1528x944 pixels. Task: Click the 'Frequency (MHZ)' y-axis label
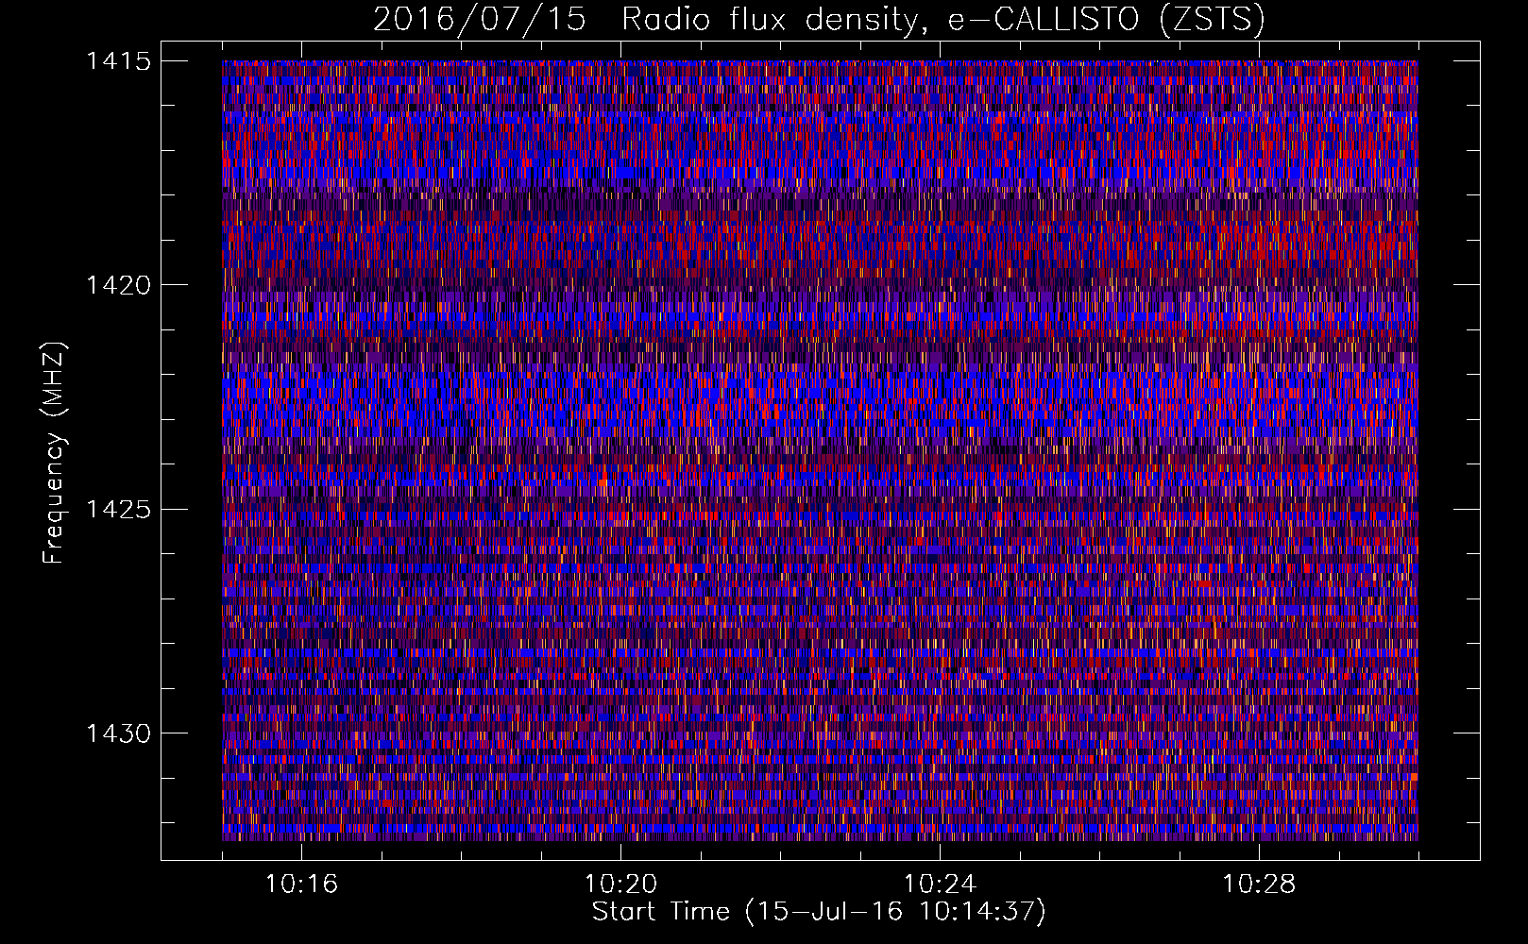55,452
